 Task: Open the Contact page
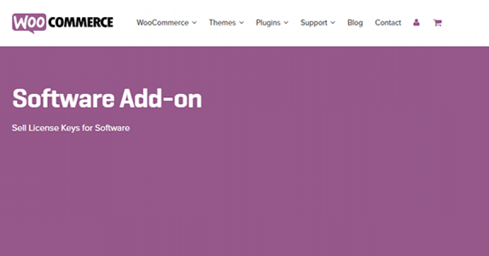[388, 23]
